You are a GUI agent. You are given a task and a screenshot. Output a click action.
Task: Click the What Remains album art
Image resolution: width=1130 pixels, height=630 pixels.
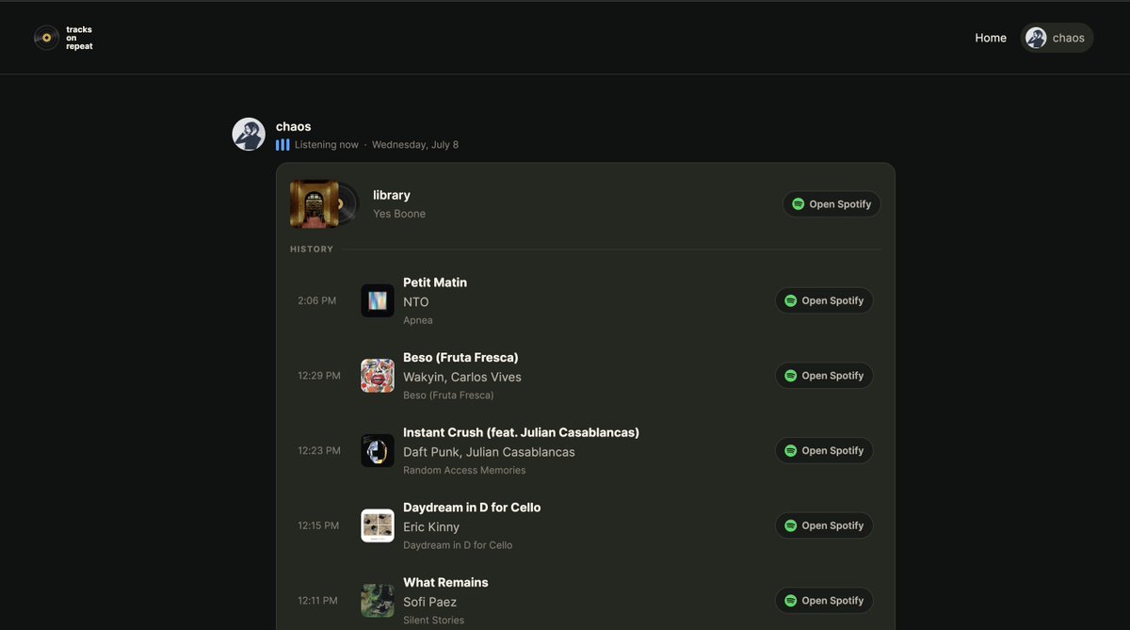(x=378, y=601)
